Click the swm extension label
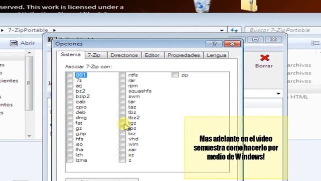Image resolution: width=321 pixels, height=181 pixels. click(x=134, y=96)
